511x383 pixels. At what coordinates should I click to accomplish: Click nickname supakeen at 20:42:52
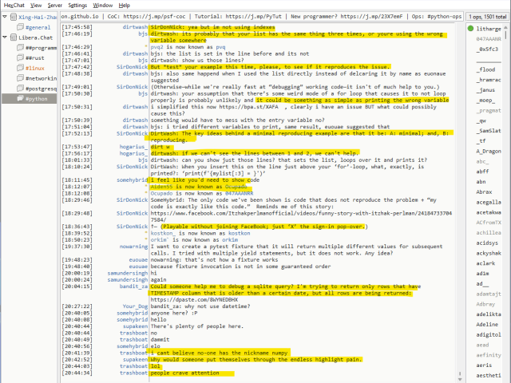pos(135,360)
